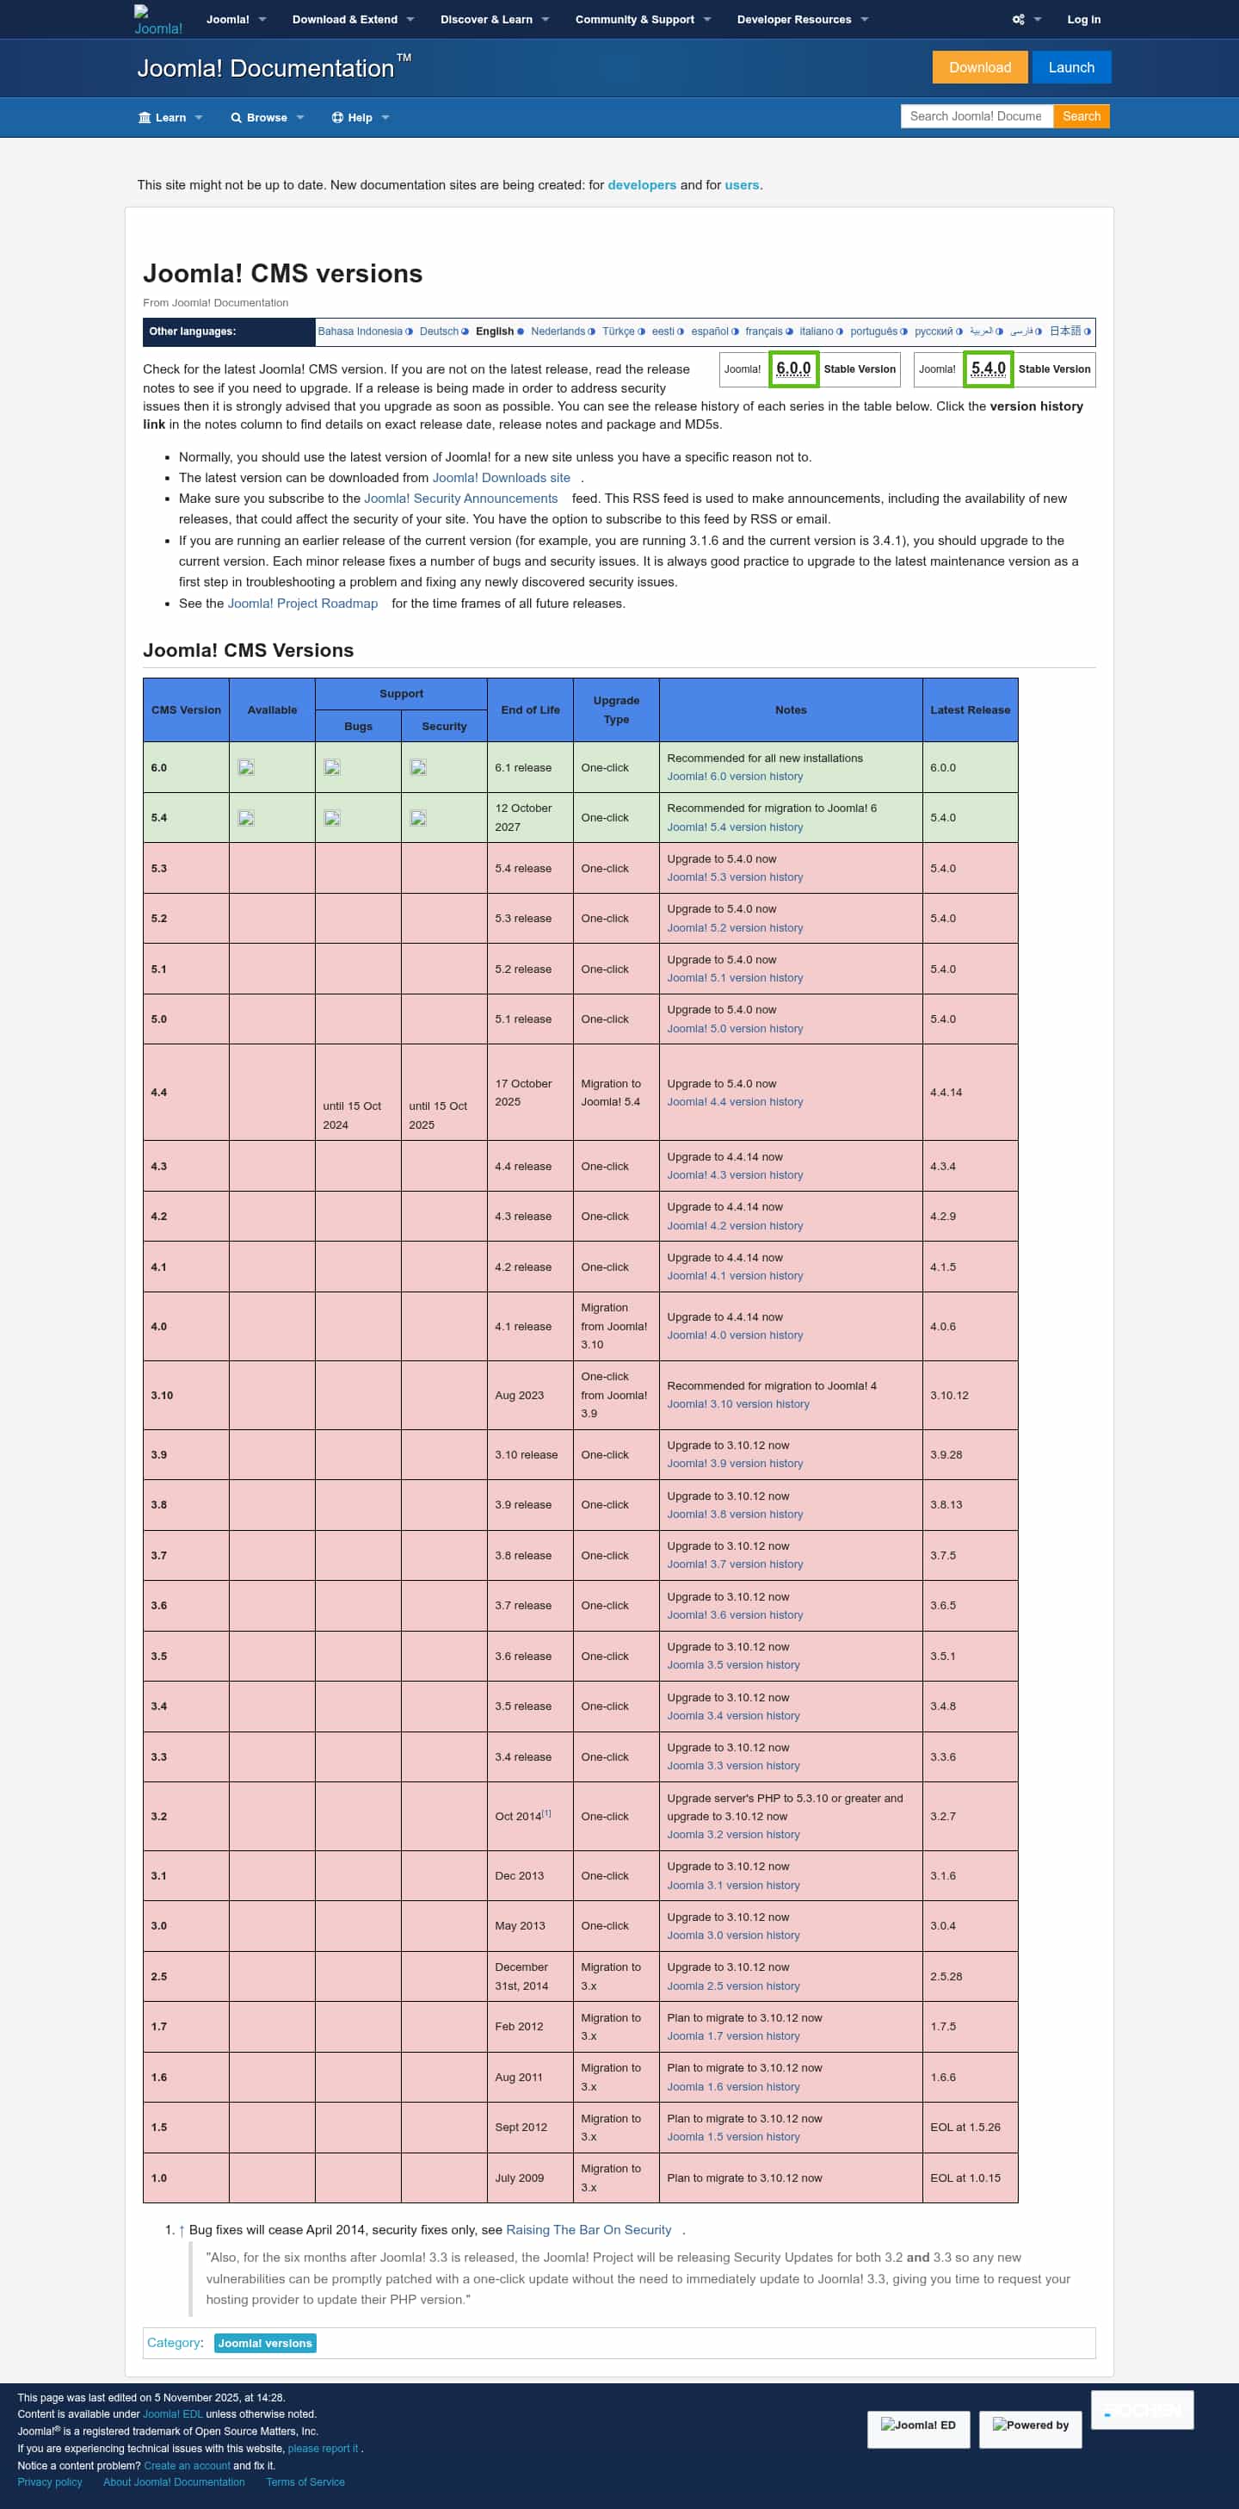Click the Search Joomla! Documentation input field

(977, 116)
